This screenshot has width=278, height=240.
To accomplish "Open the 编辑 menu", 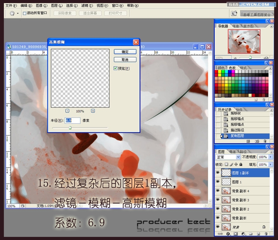I will point(26,6).
